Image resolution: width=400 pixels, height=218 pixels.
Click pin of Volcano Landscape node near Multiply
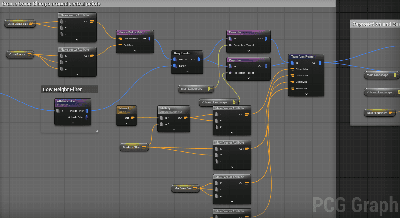[234, 102]
